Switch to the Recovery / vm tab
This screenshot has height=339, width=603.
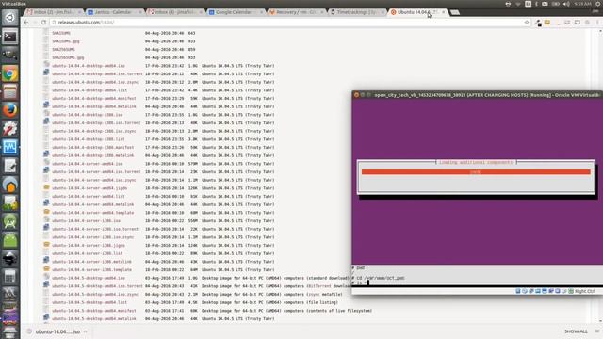(x=296, y=12)
